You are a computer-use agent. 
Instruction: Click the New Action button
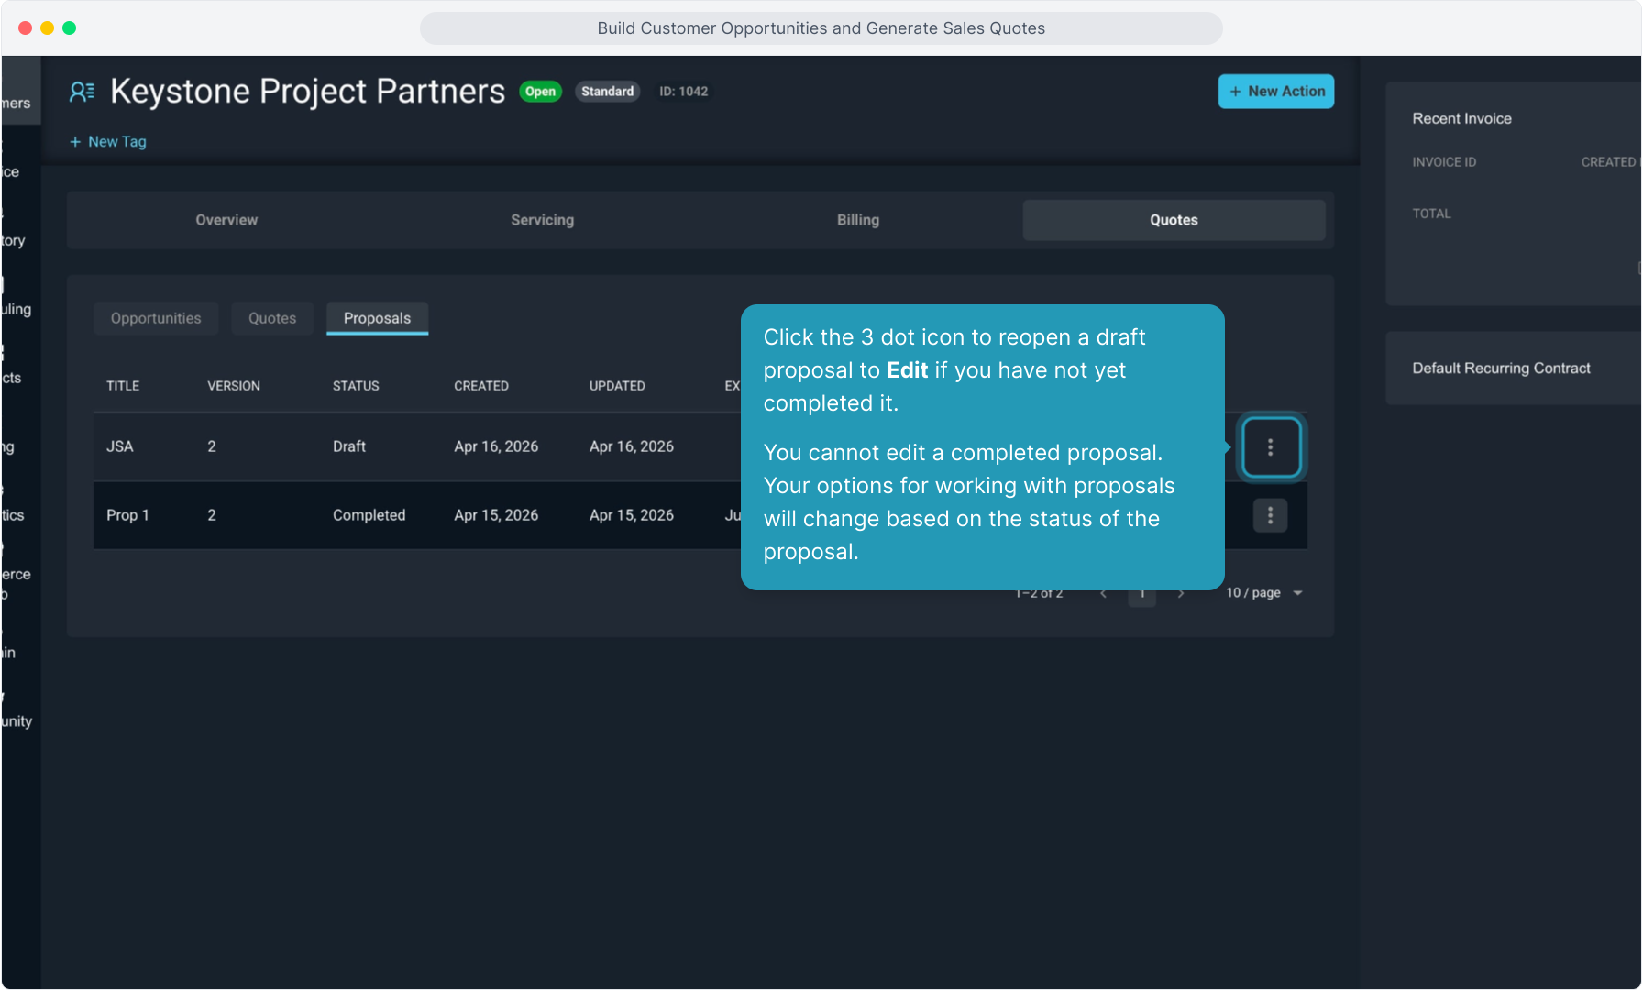[1275, 92]
